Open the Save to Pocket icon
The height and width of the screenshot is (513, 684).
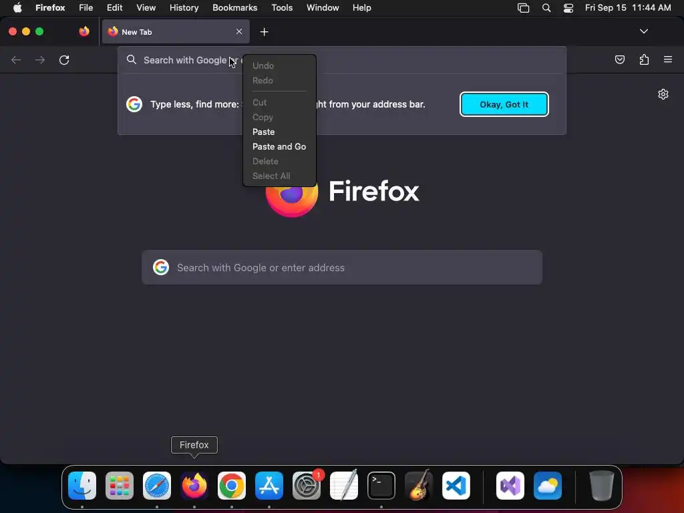(x=619, y=59)
